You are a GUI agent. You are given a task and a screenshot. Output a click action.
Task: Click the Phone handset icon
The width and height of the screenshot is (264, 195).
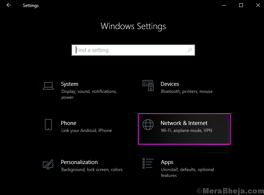click(48, 125)
